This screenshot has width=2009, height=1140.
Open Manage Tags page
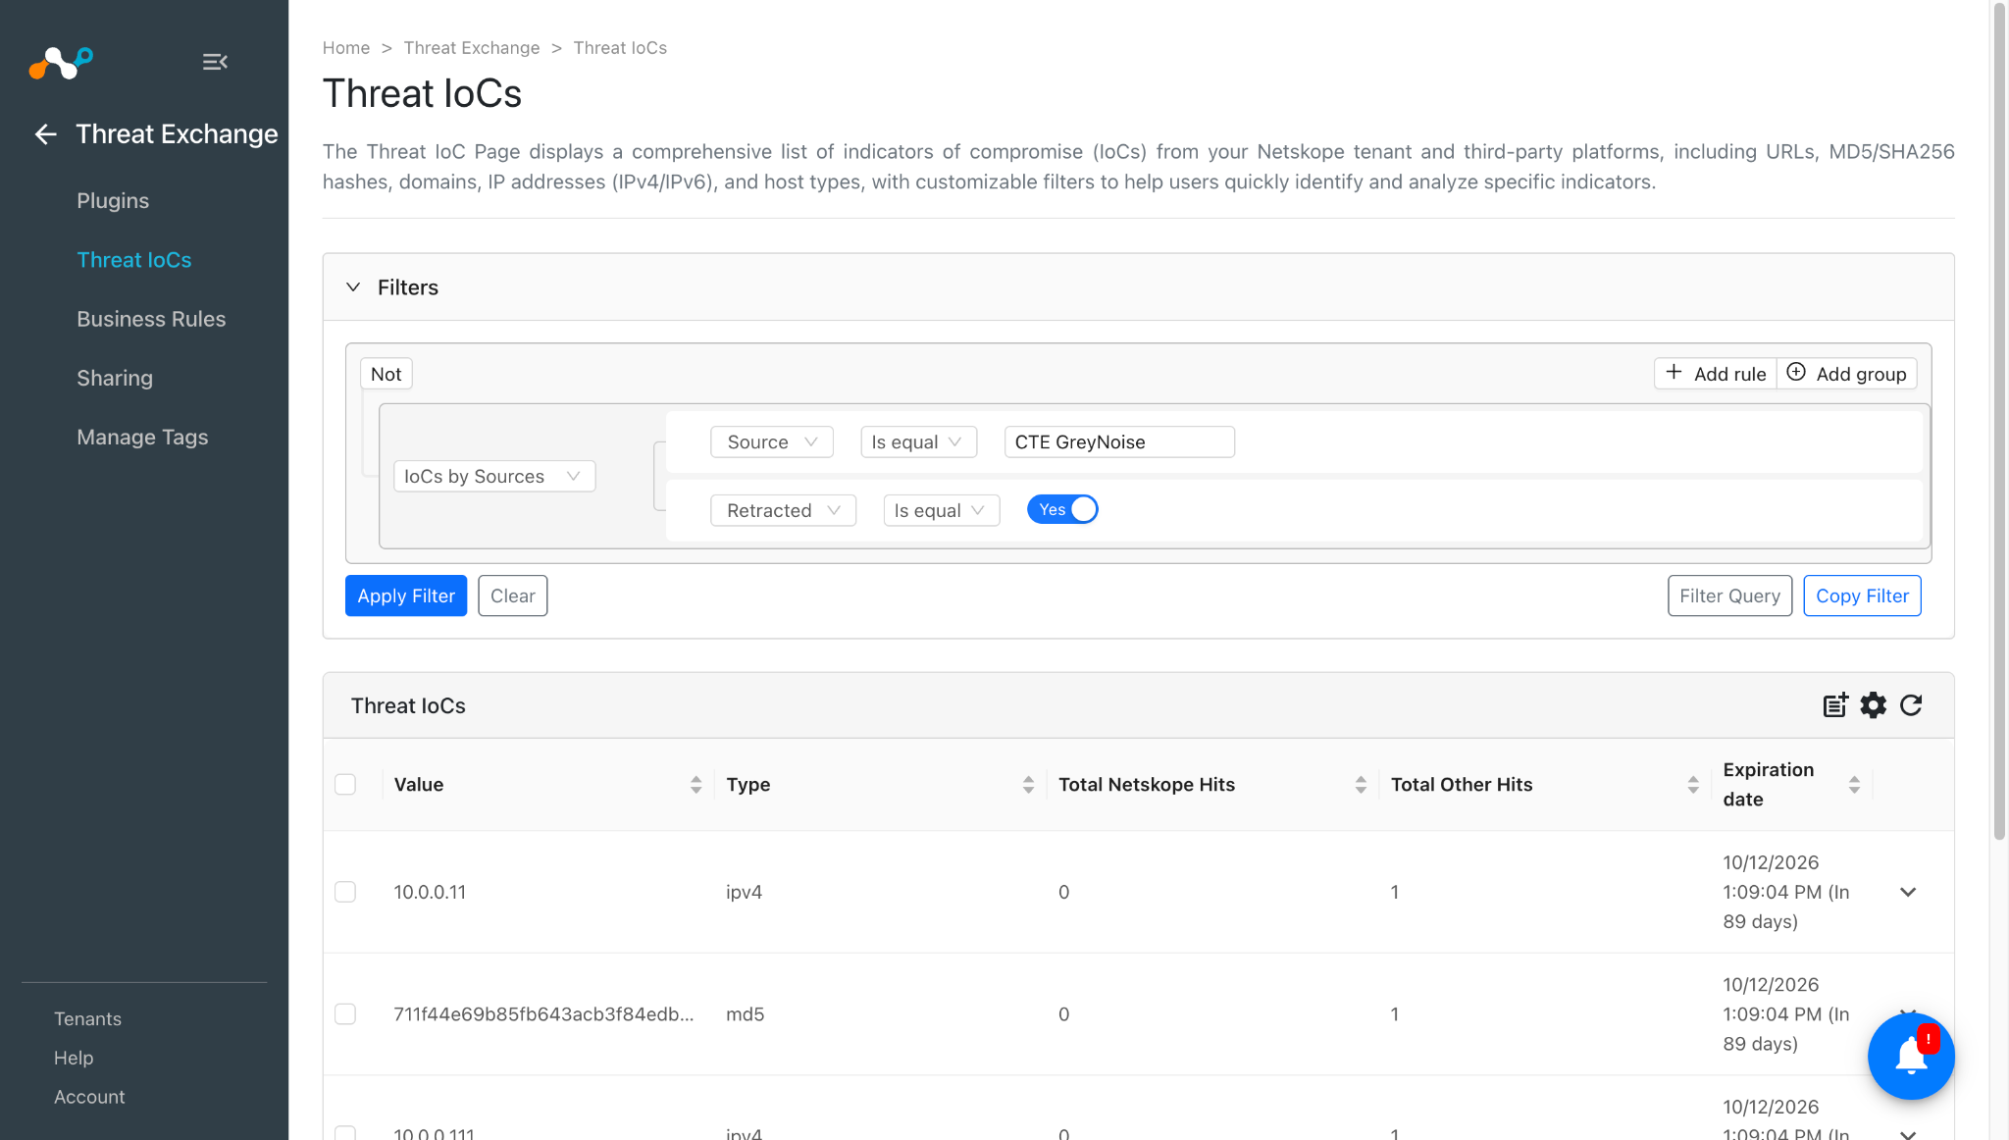click(142, 437)
